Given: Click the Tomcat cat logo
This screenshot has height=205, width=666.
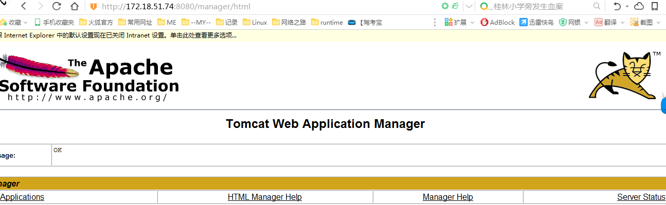Looking at the screenshot, I should click(x=625, y=76).
